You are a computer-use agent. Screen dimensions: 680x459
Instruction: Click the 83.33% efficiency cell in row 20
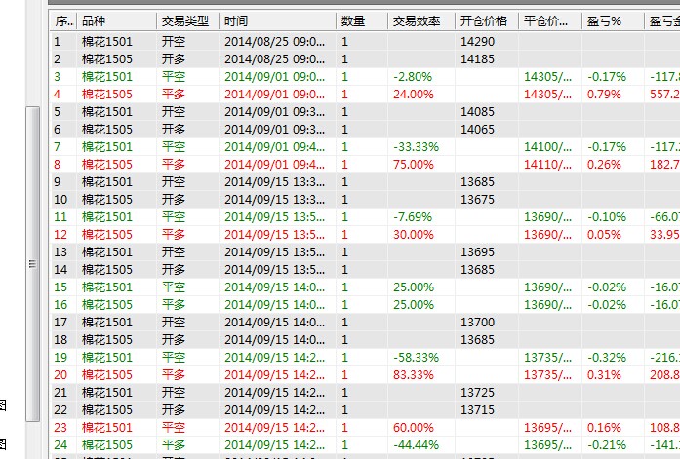[414, 374]
